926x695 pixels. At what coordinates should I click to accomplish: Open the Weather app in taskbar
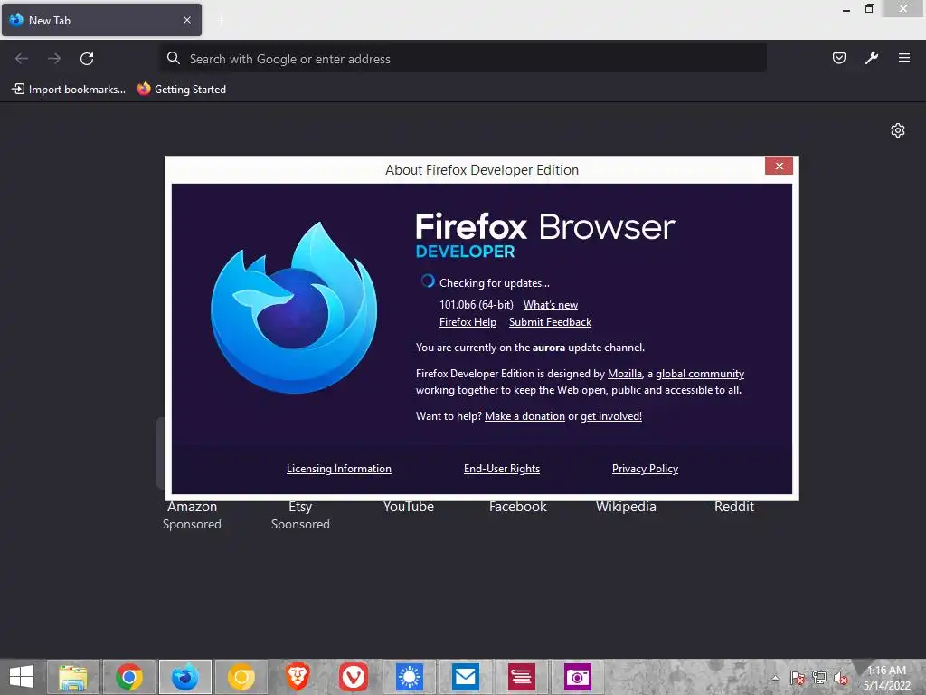click(x=410, y=677)
